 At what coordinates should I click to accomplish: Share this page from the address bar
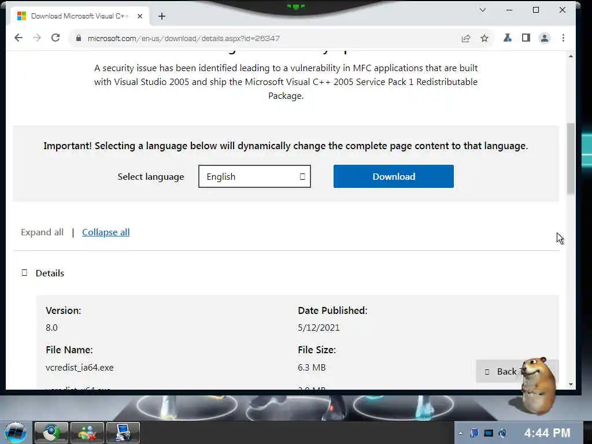coord(466,38)
